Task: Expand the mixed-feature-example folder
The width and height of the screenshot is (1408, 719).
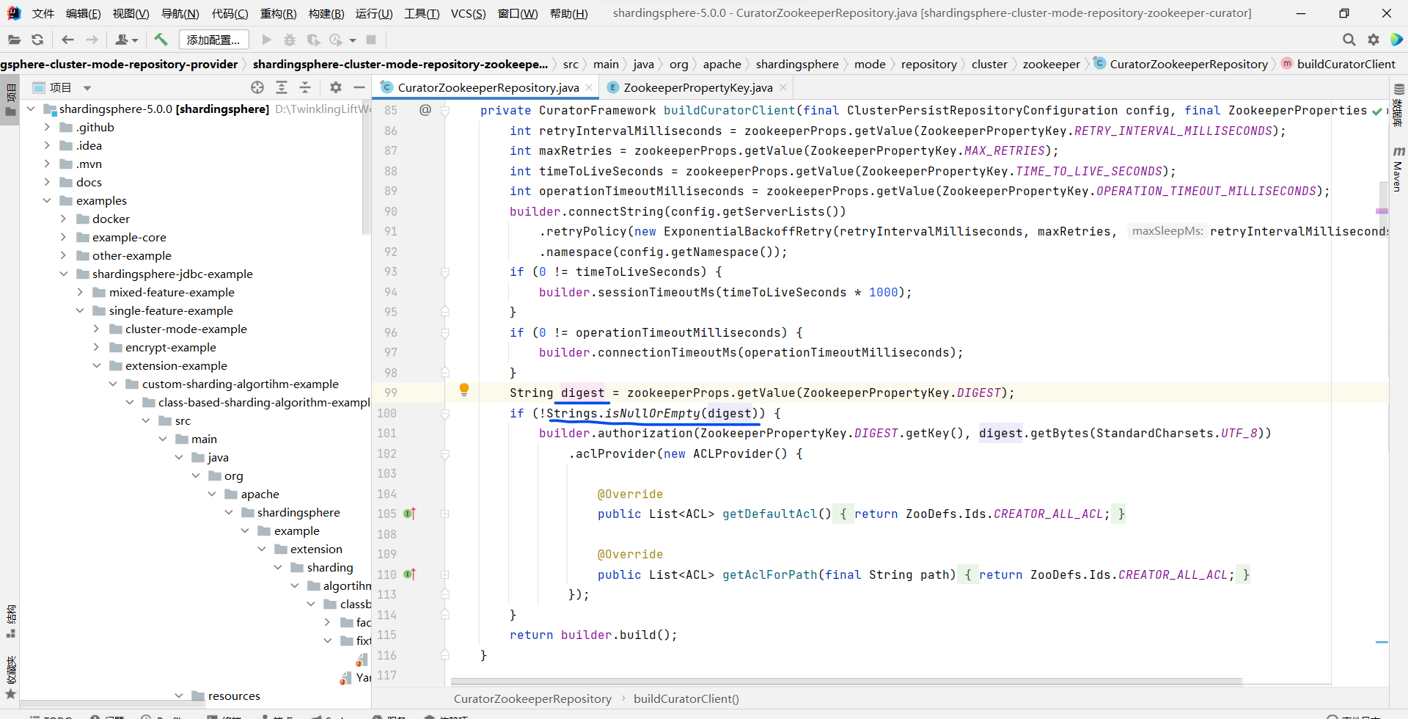Action: (80, 292)
